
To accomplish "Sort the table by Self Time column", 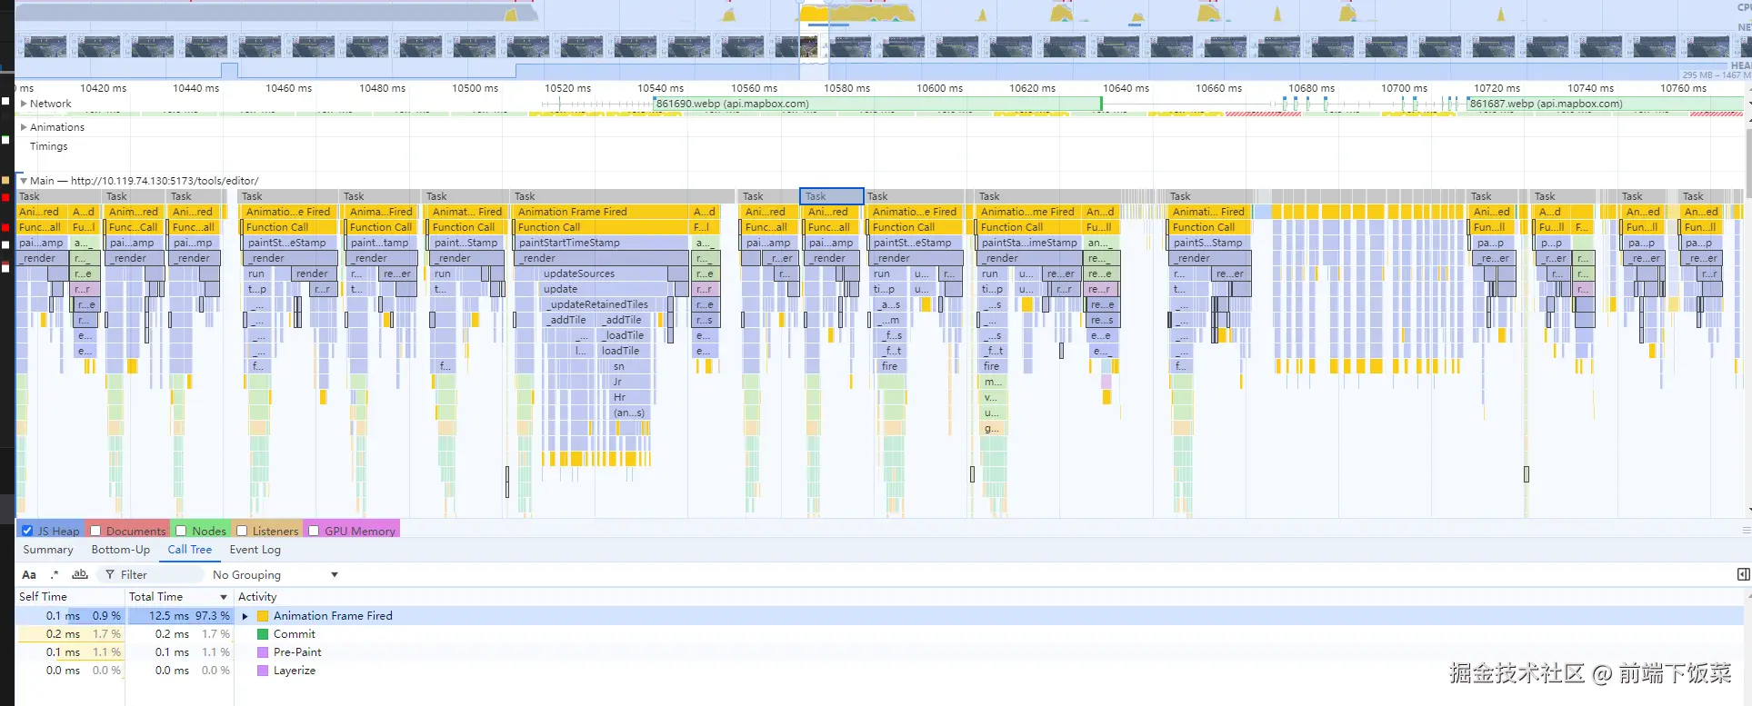I will coord(43,597).
